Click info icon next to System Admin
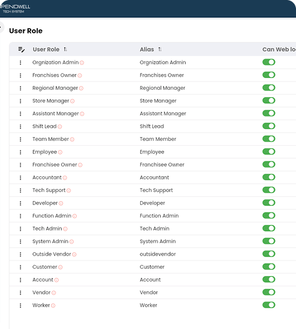The height and width of the screenshot is (329, 296). [x=72, y=242]
